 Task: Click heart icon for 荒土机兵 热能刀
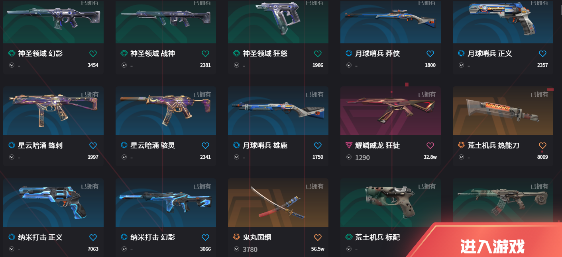[542, 145]
